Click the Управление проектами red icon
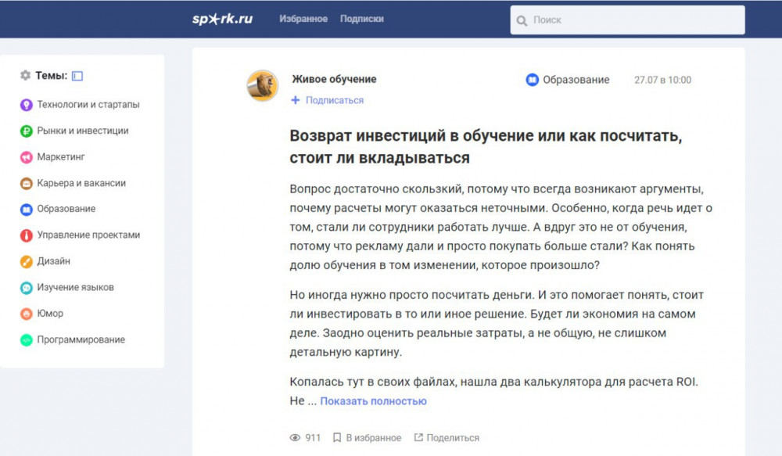This screenshot has width=782, height=456. [x=26, y=235]
